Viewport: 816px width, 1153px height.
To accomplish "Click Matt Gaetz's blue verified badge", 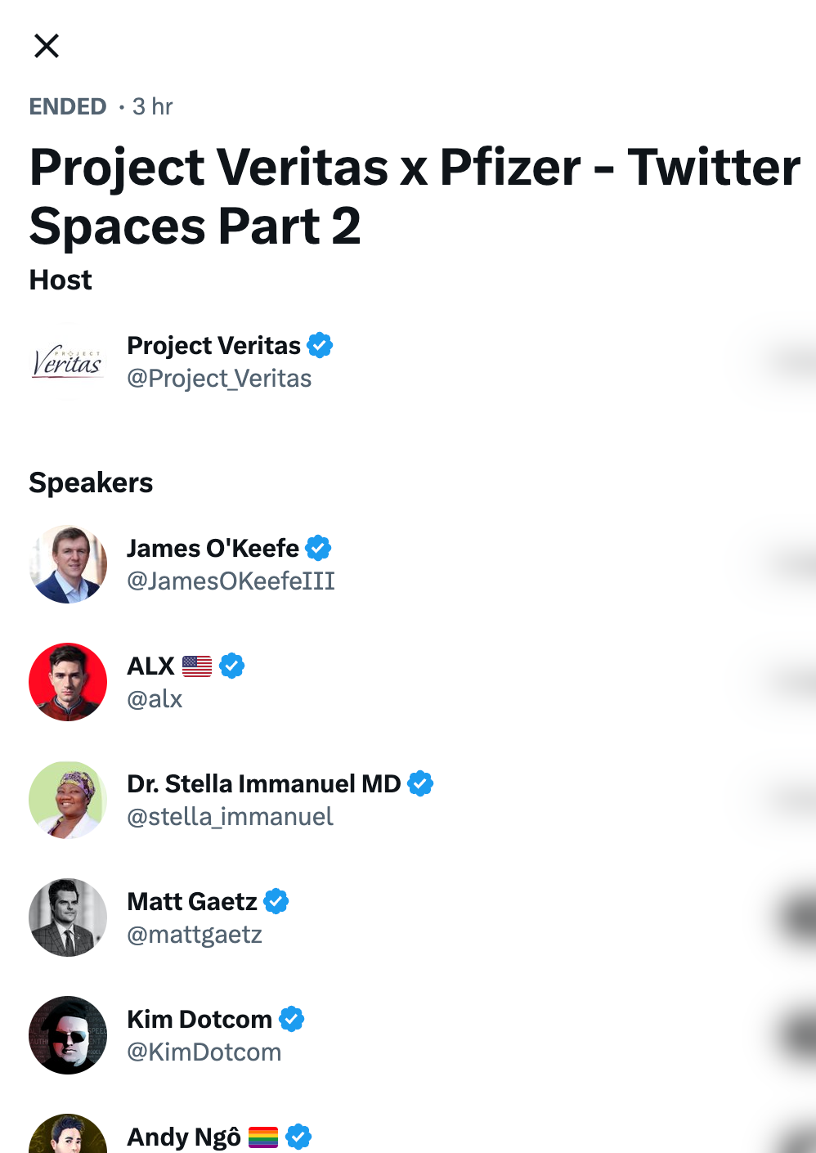I will [276, 901].
